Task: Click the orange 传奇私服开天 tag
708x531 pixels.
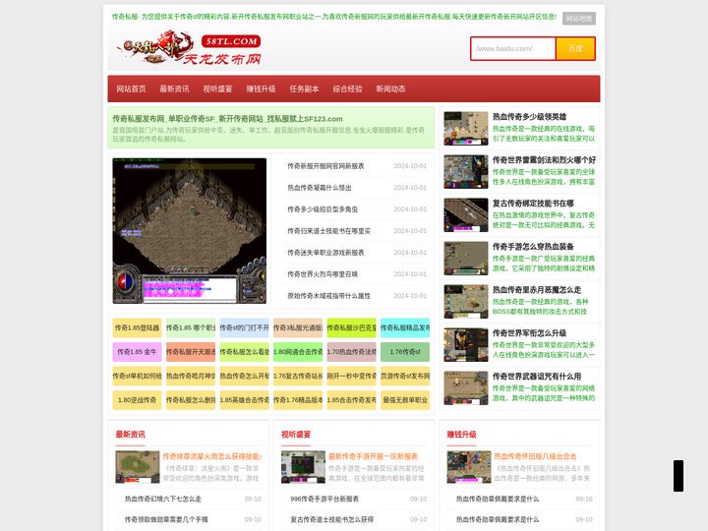Action: pos(191,352)
